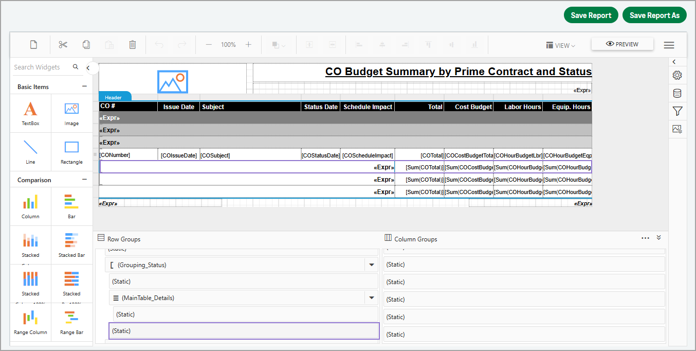Collapse the Comparison widget category
Viewport: 696px width, 351px height.
(84, 180)
